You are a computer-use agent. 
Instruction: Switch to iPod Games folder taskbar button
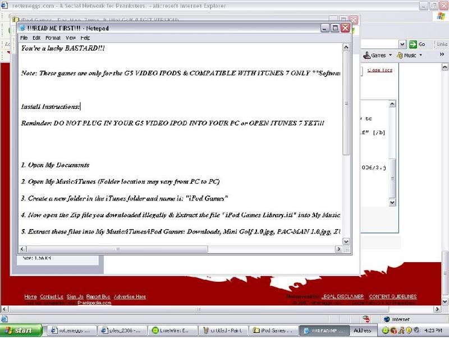click(x=274, y=331)
